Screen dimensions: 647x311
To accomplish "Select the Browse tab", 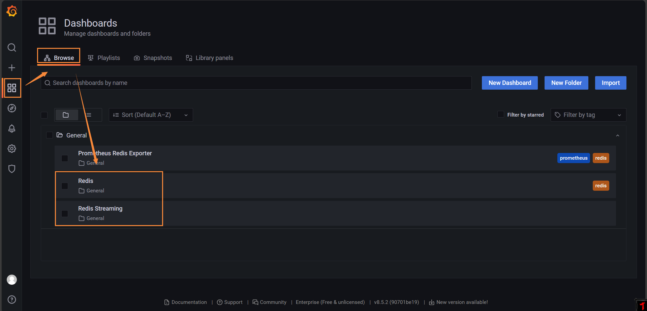I will tap(59, 58).
